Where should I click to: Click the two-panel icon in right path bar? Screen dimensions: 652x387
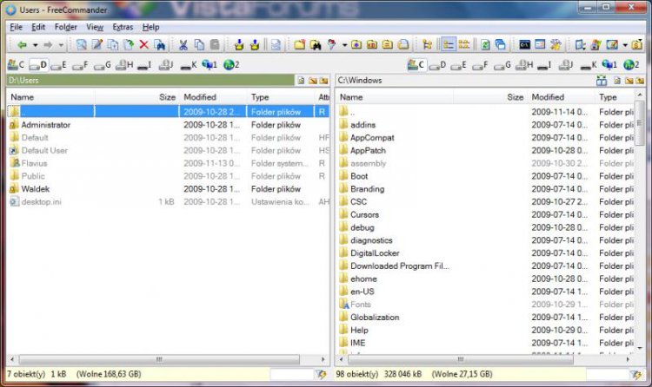(x=602, y=81)
